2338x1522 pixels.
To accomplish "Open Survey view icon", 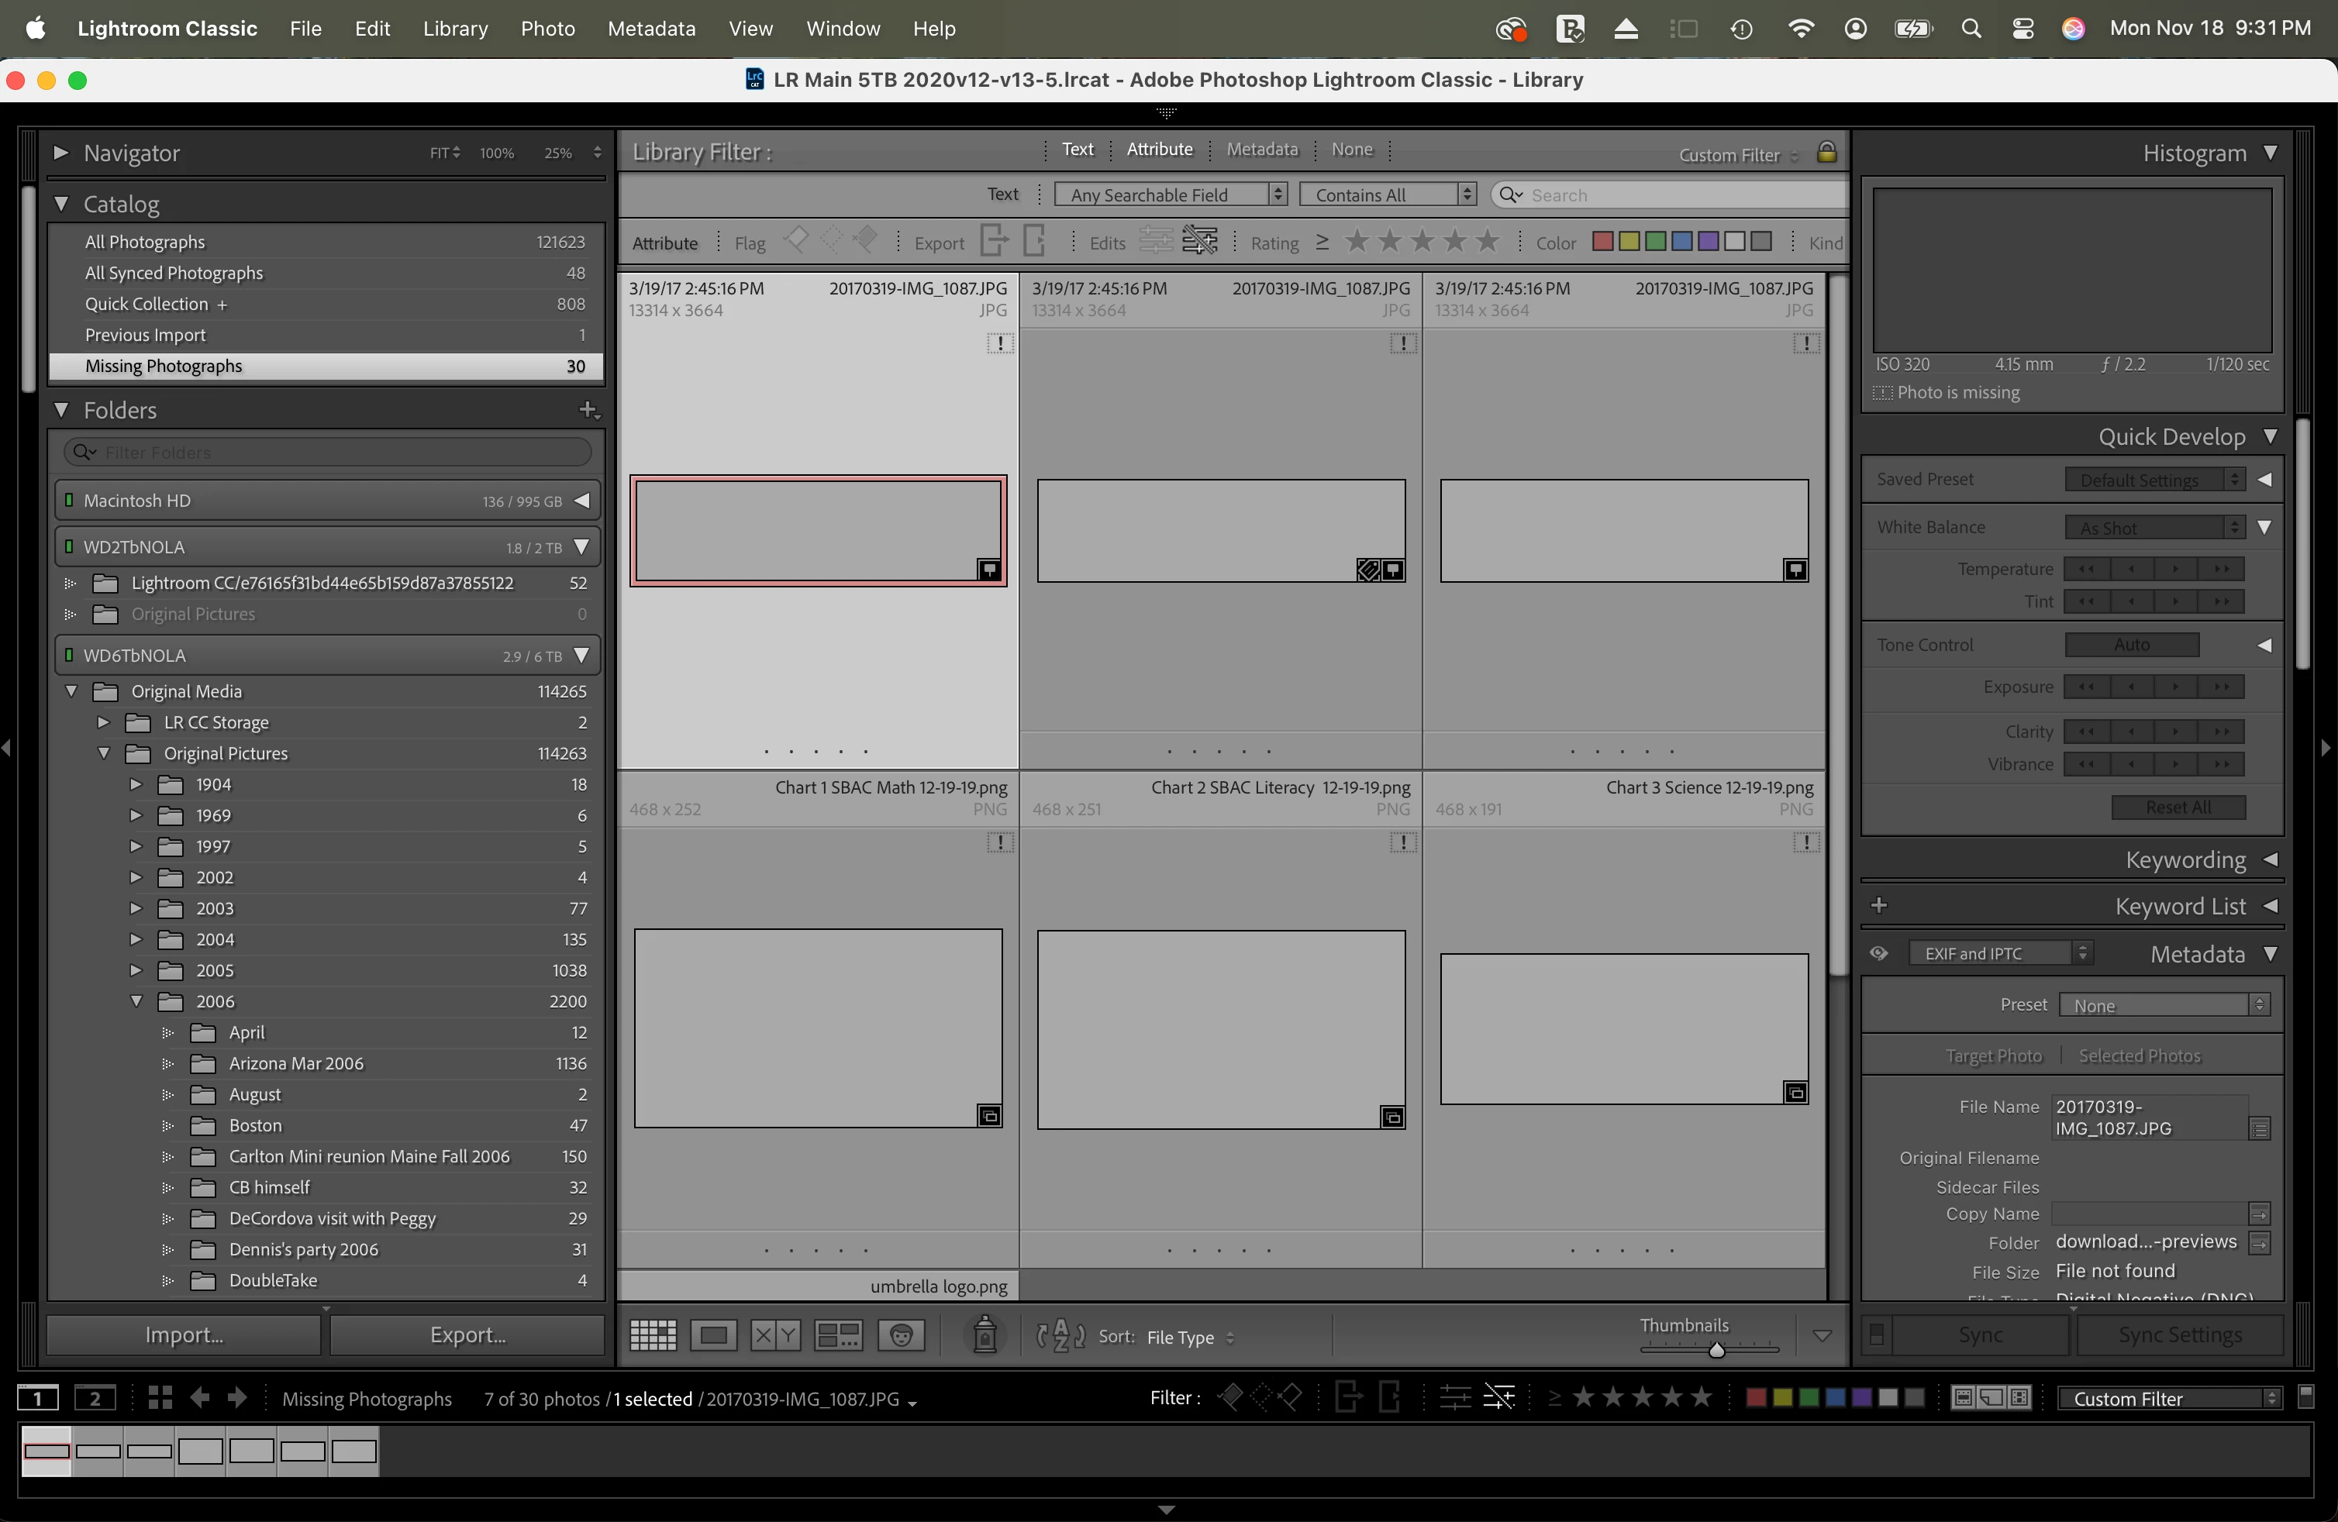I will click(x=838, y=1335).
